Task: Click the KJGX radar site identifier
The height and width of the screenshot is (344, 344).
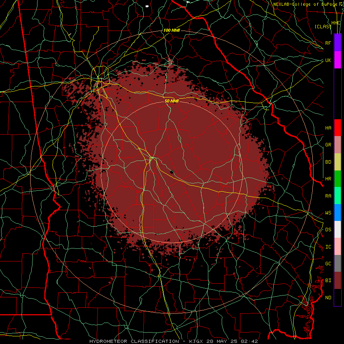Action: (x=196, y=341)
